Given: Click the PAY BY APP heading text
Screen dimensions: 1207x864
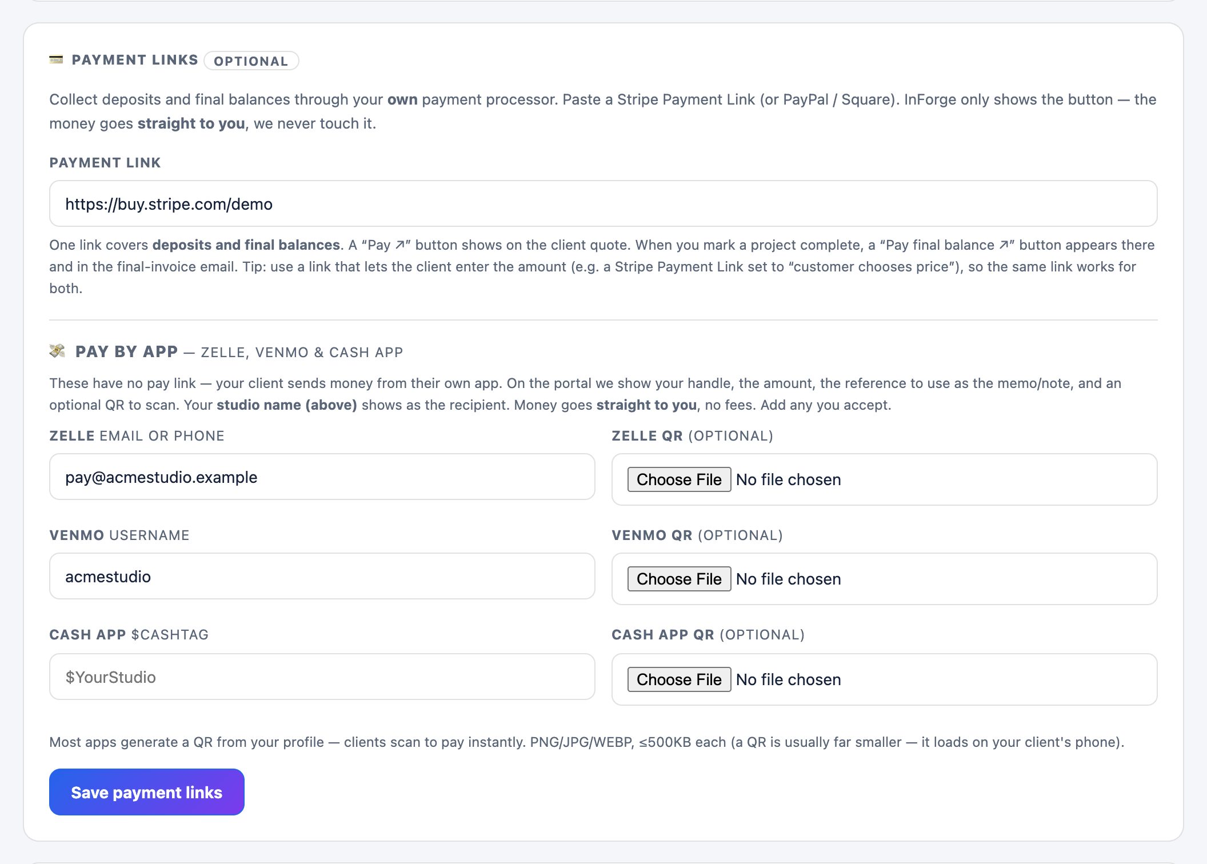Looking at the screenshot, I should tap(126, 351).
